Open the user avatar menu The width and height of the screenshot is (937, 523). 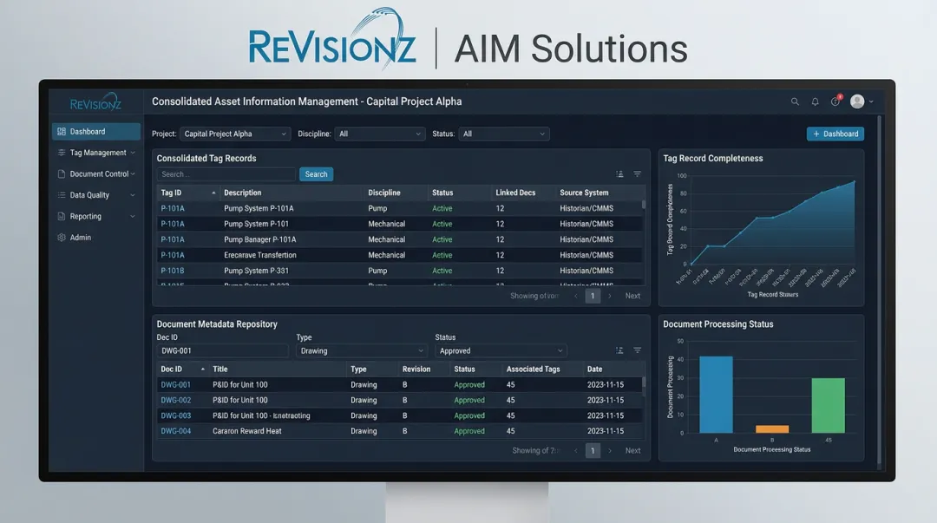(857, 101)
